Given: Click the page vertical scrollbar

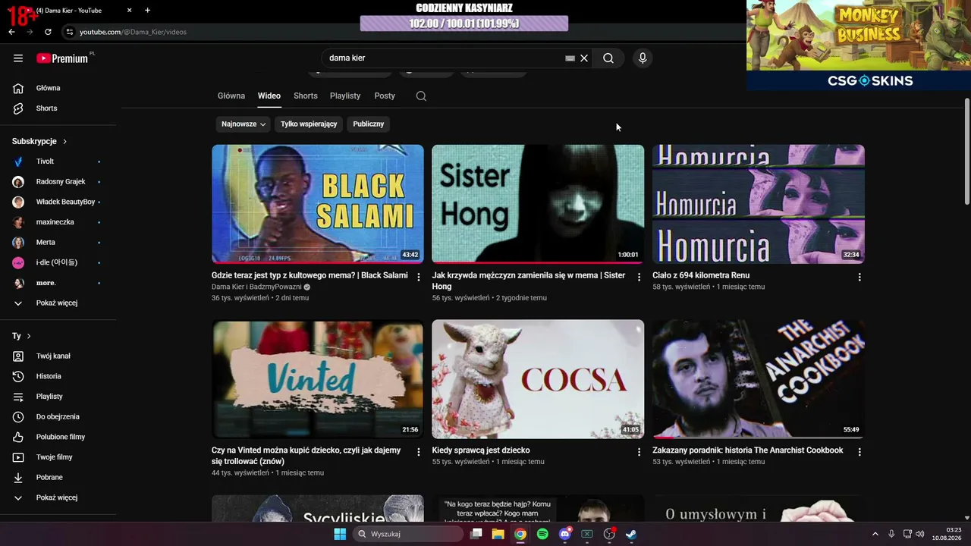Looking at the screenshot, I should [966, 152].
